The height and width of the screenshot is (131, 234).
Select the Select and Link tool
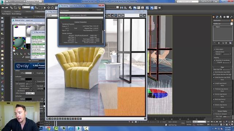[11, 8]
